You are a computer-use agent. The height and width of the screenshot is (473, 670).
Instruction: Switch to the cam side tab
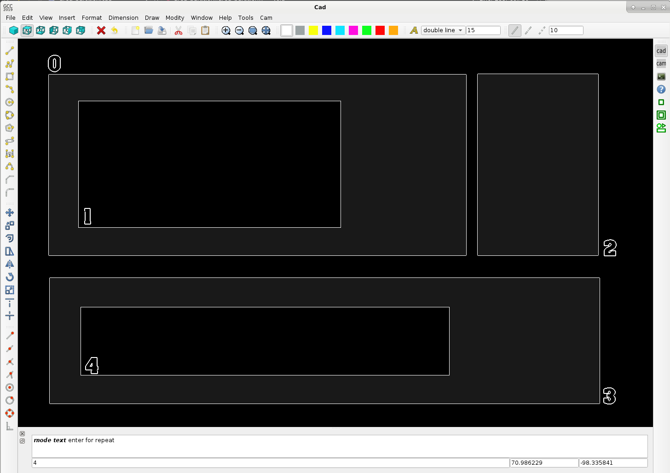coord(661,63)
